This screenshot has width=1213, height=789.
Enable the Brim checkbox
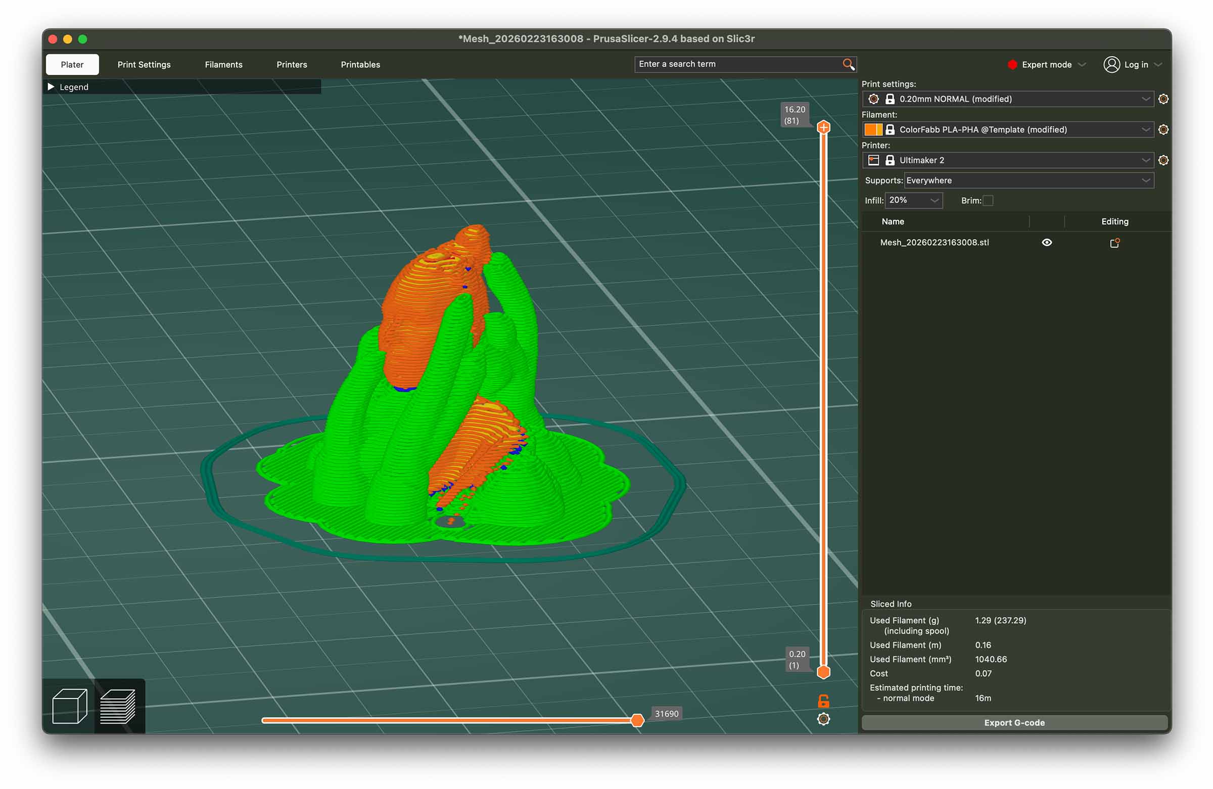[x=988, y=200]
